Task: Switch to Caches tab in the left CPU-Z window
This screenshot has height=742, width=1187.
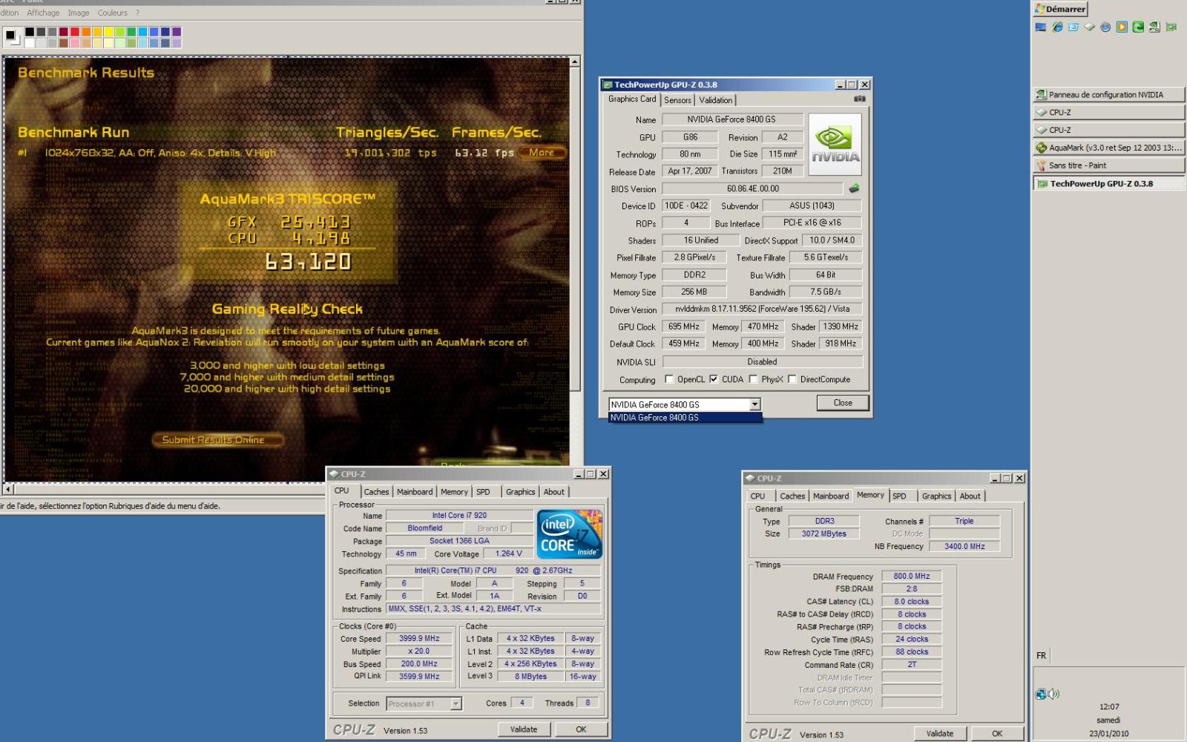Action: tap(376, 492)
